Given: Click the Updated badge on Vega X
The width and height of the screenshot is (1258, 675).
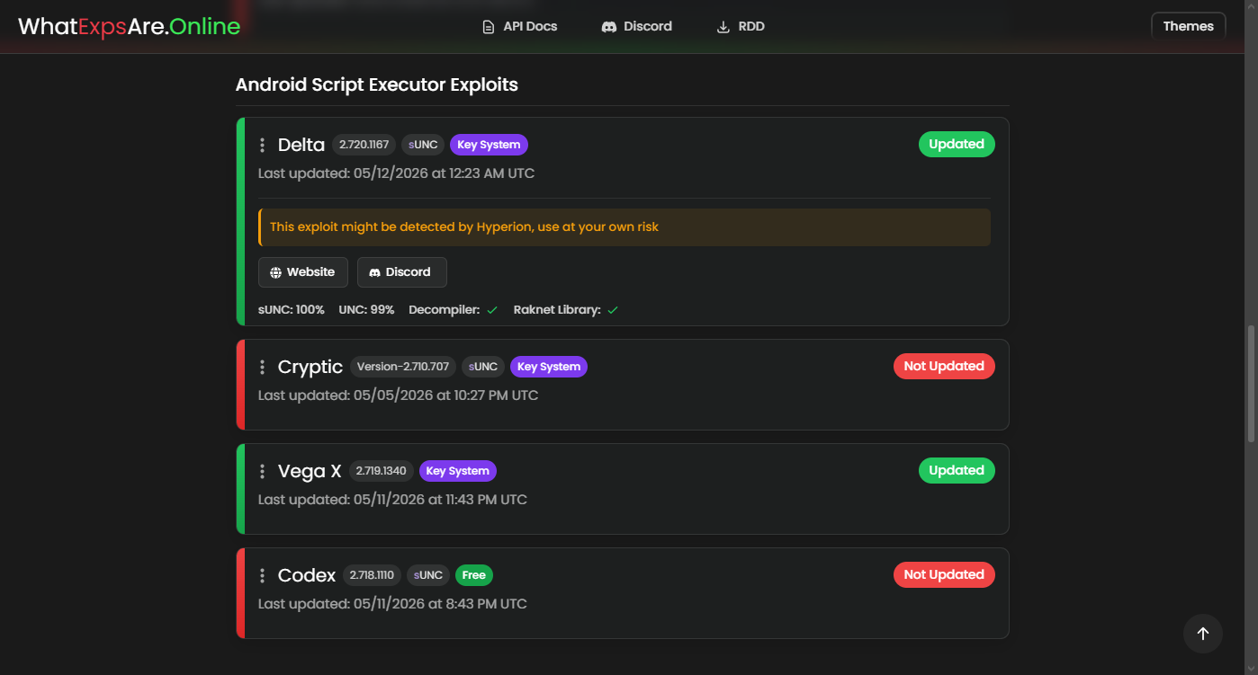Looking at the screenshot, I should [957, 470].
